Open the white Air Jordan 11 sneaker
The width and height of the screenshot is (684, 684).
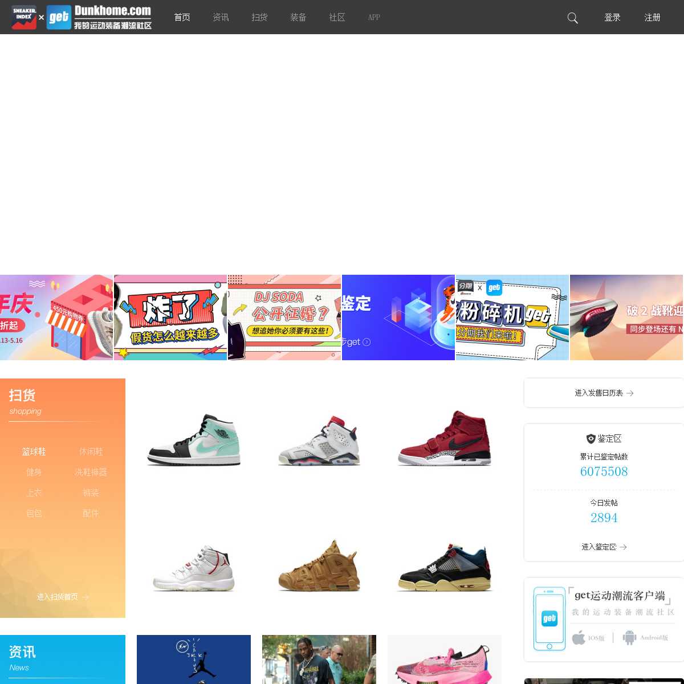pyautogui.click(x=194, y=567)
